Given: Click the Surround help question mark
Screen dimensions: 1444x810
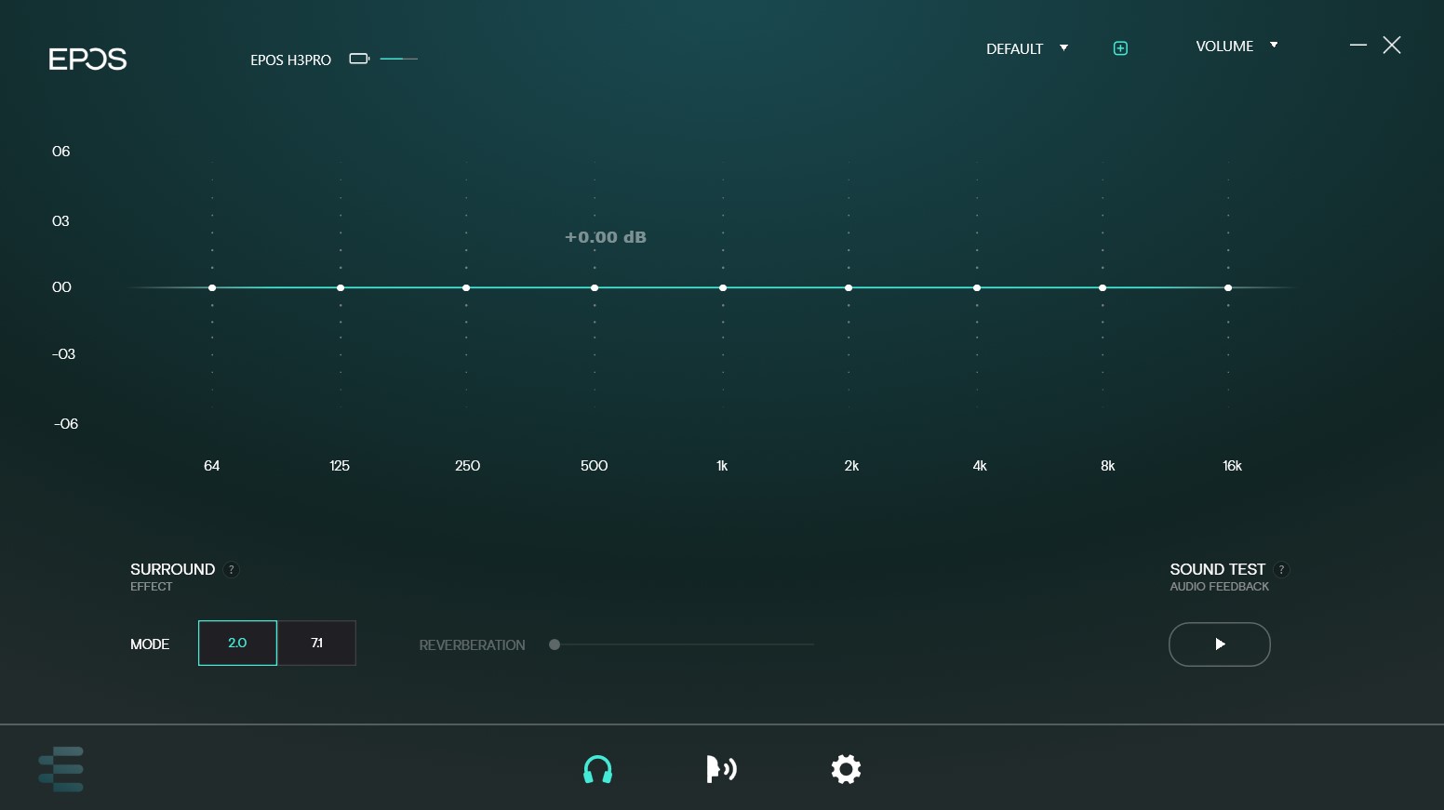Looking at the screenshot, I should point(232,570).
